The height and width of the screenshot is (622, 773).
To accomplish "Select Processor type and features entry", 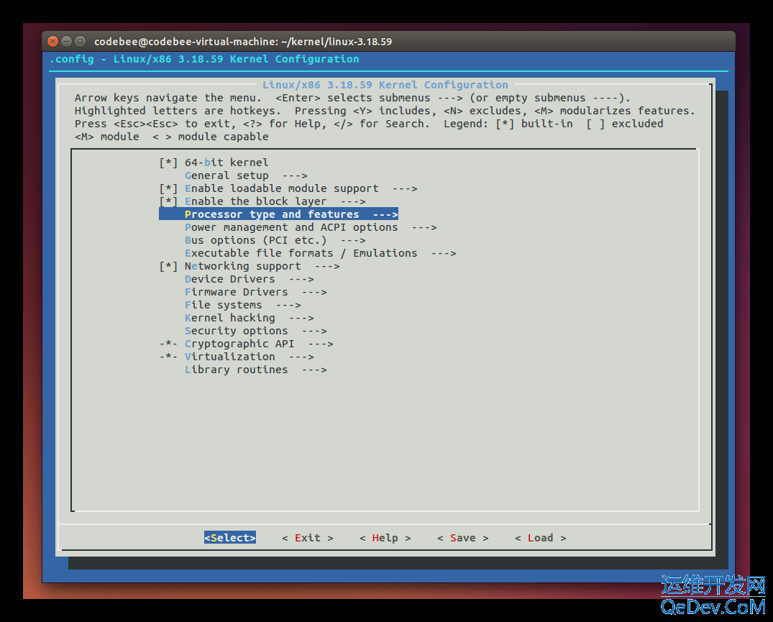I will pos(278,214).
